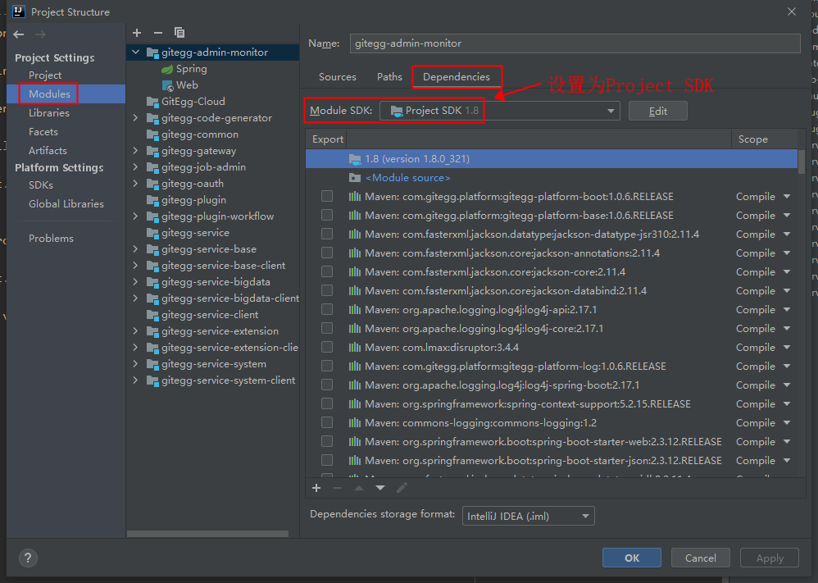This screenshot has height=583, width=818.
Task: Move dependency up with the up arrow
Action: (x=359, y=488)
